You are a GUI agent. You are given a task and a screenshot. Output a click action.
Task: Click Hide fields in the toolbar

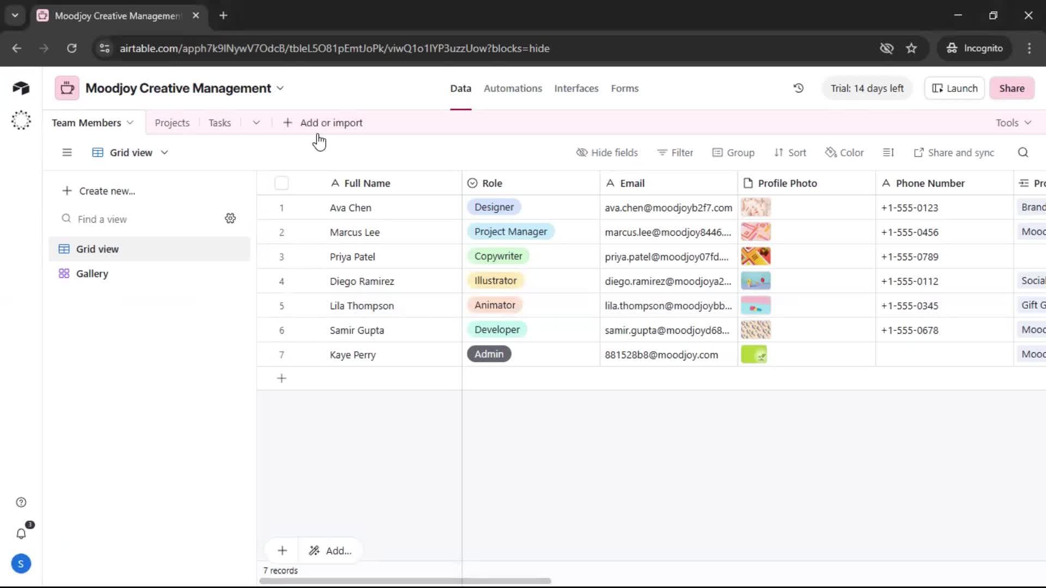(607, 152)
